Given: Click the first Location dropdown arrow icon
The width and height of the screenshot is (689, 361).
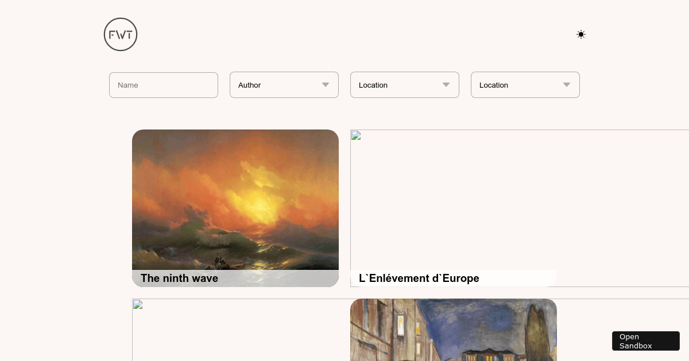Looking at the screenshot, I should [x=446, y=85].
